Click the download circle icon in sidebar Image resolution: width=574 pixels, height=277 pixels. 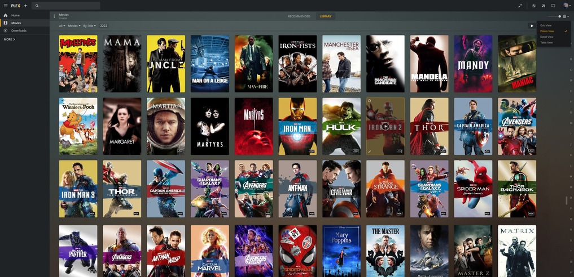click(6, 30)
